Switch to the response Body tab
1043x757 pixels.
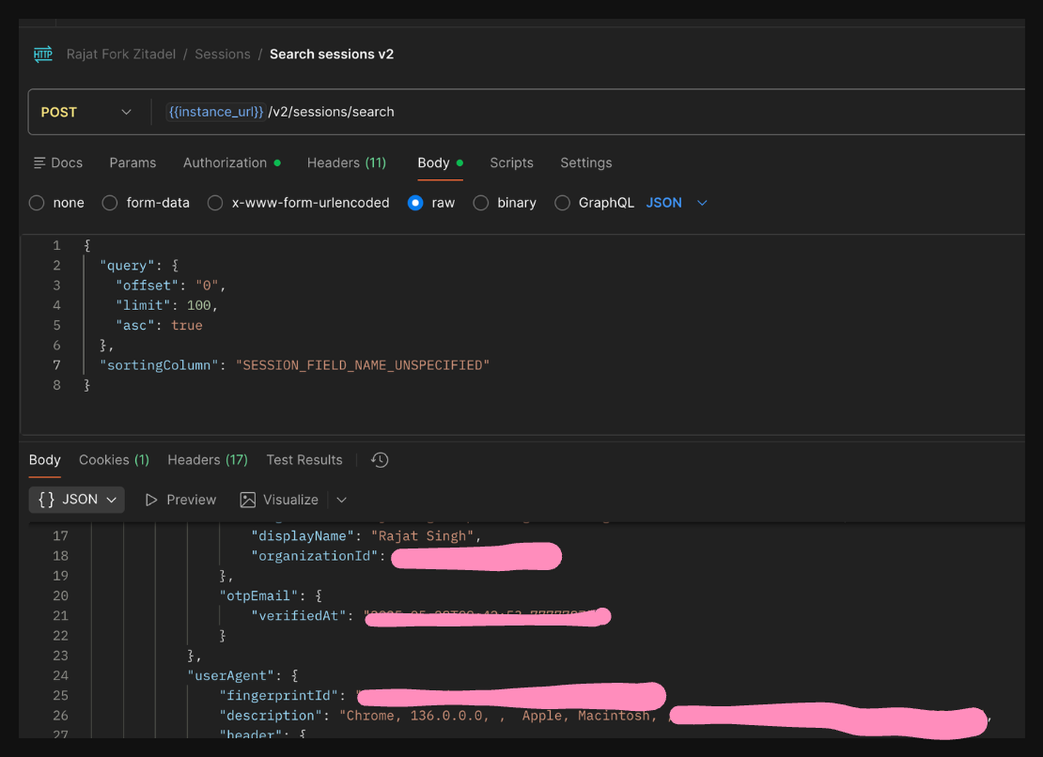tap(44, 460)
